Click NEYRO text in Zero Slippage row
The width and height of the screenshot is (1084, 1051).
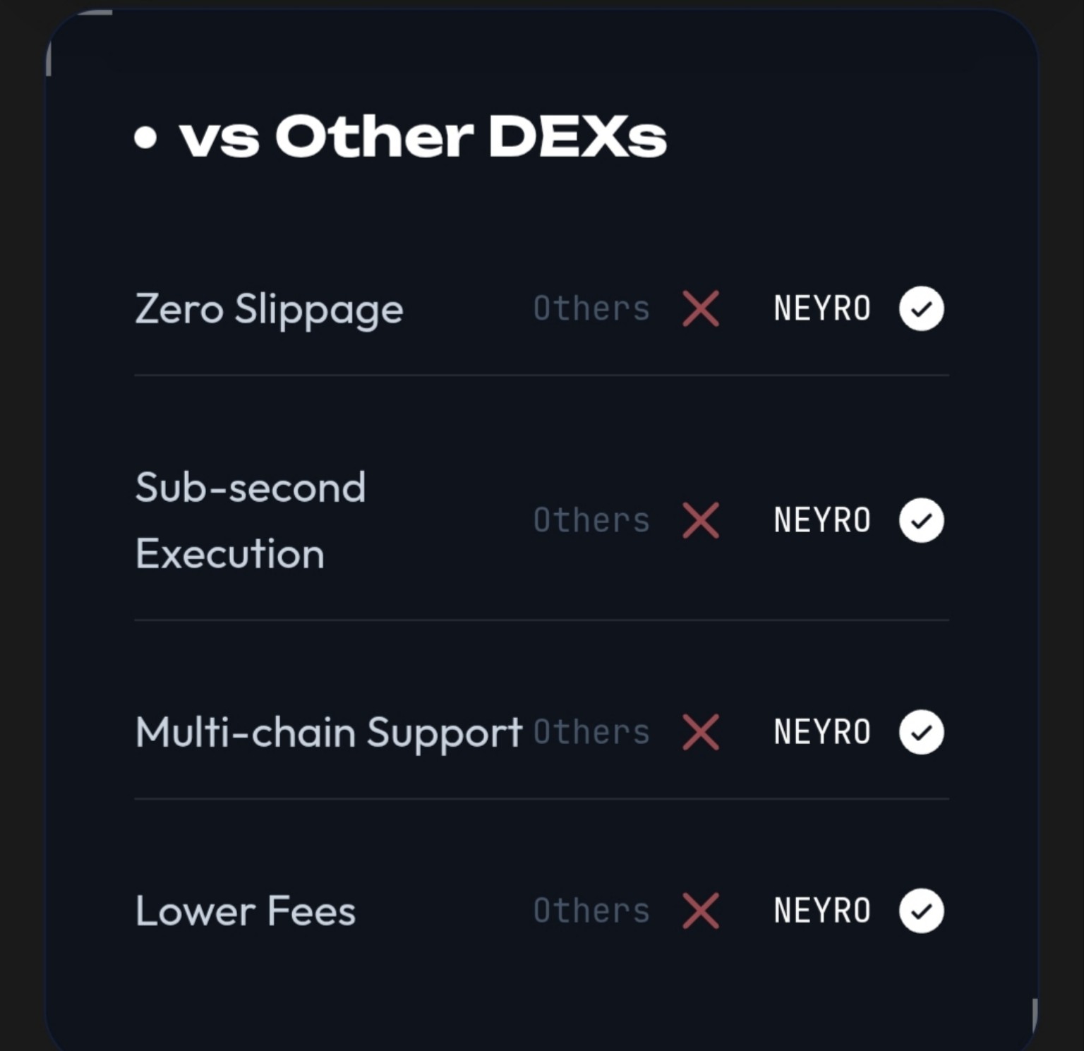(822, 308)
